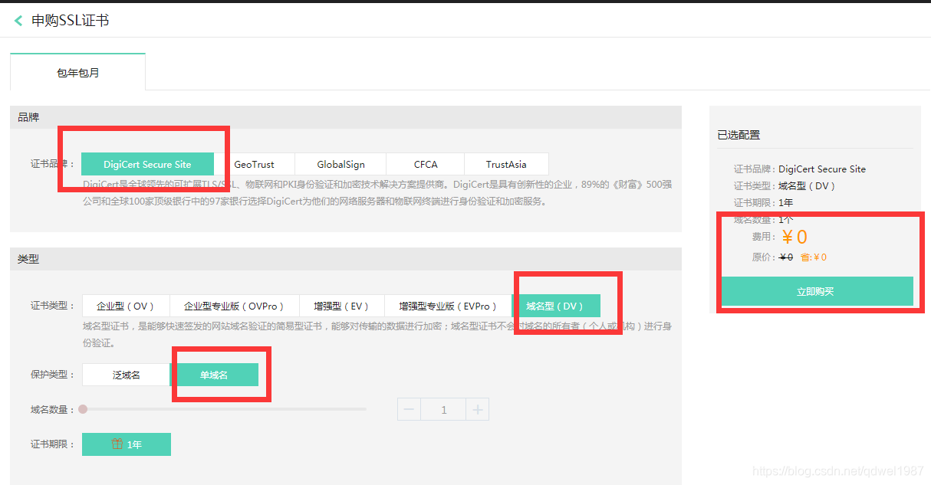Click 立即购买 to purchase now

817,291
